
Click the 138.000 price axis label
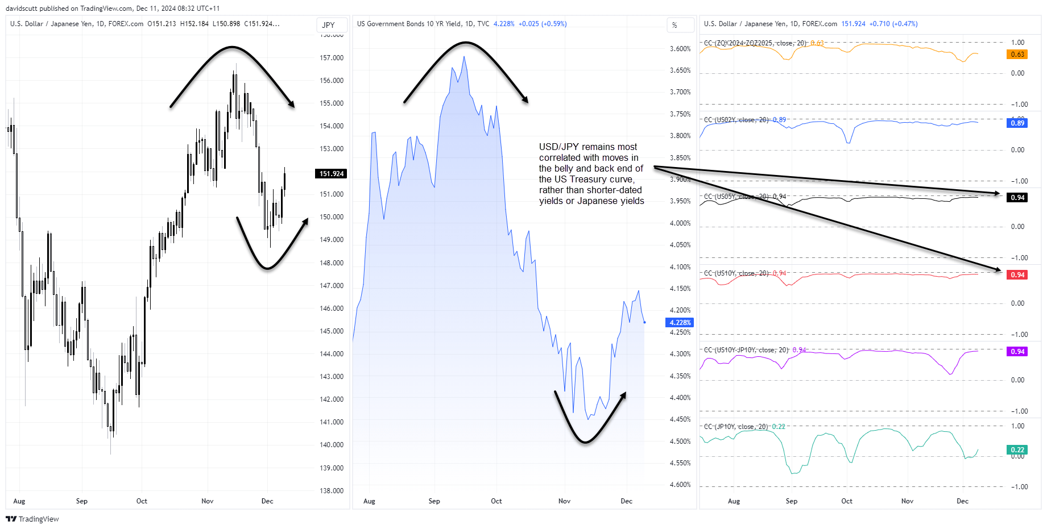point(332,491)
